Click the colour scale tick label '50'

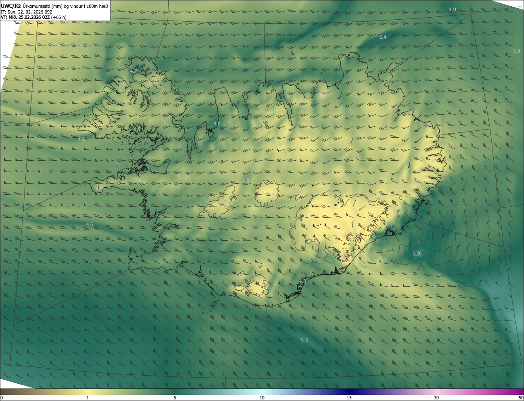click(521, 398)
